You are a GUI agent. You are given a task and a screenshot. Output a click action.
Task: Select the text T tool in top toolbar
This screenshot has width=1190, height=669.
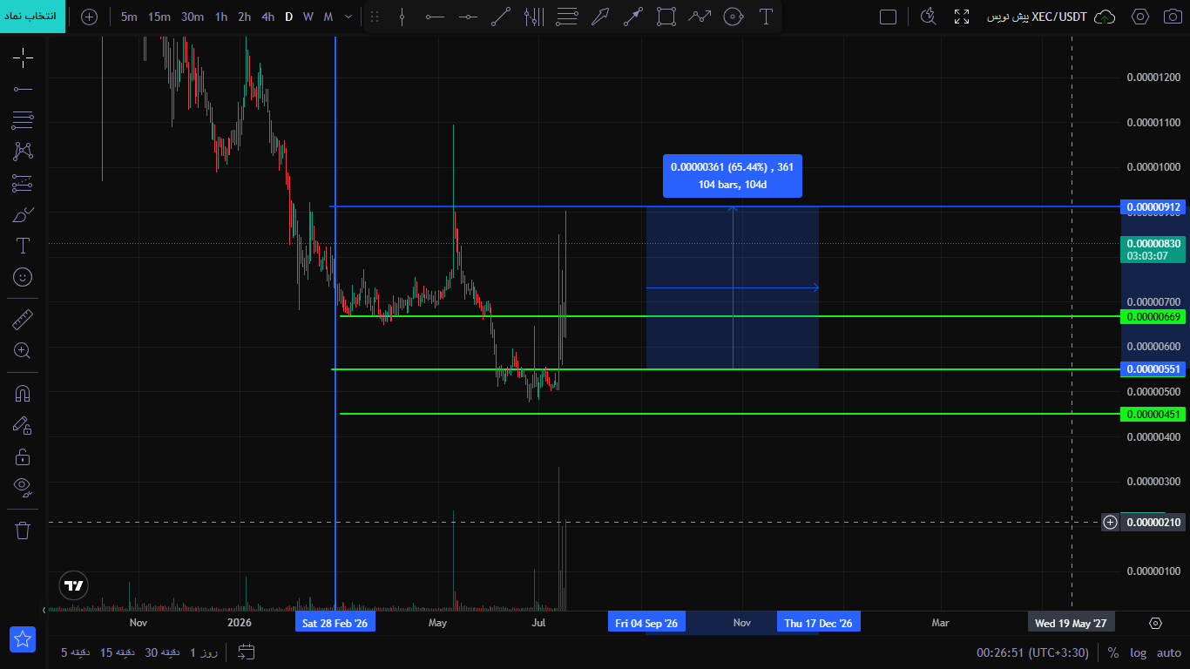[x=766, y=17]
